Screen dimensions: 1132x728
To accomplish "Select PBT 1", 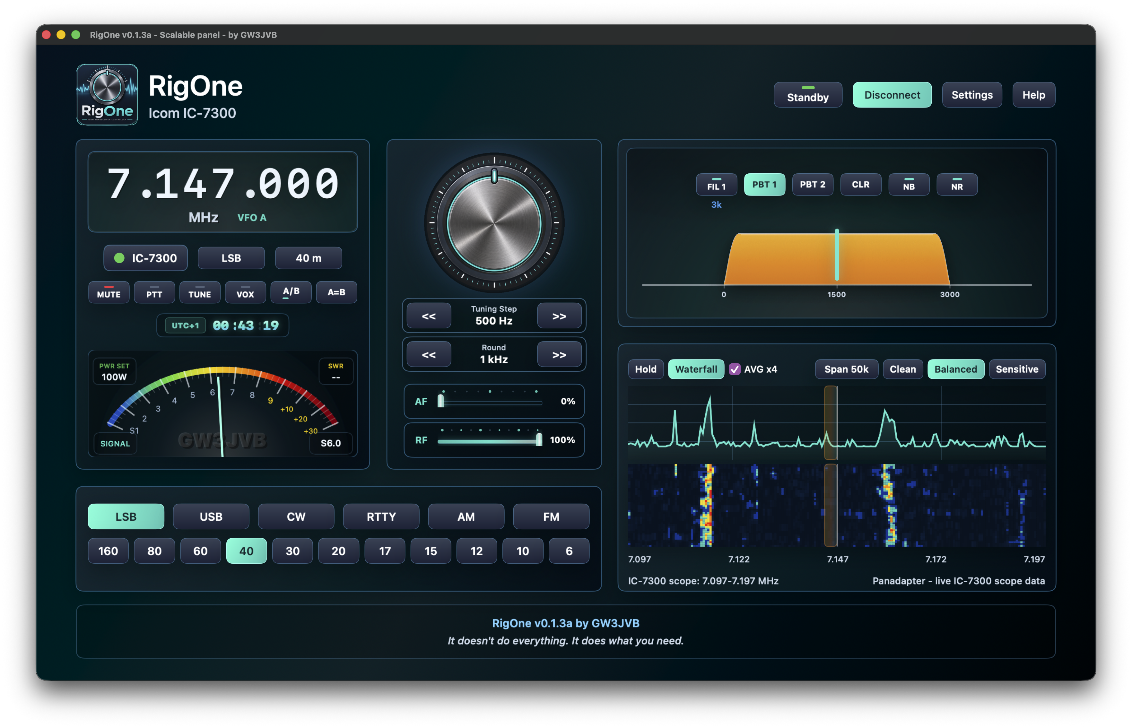I will (765, 184).
